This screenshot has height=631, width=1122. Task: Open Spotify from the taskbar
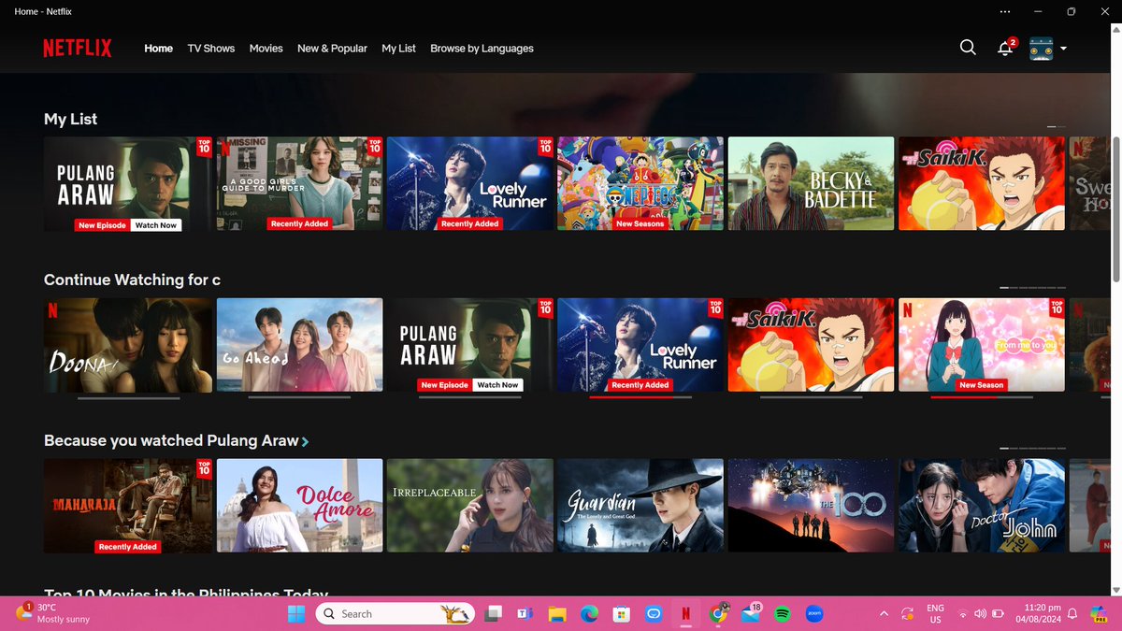(x=783, y=614)
